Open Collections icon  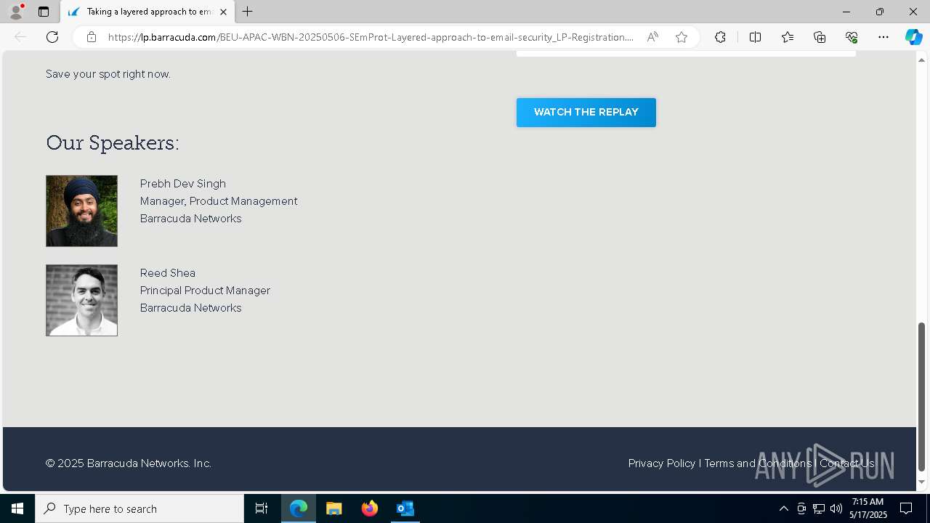(820, 37)
